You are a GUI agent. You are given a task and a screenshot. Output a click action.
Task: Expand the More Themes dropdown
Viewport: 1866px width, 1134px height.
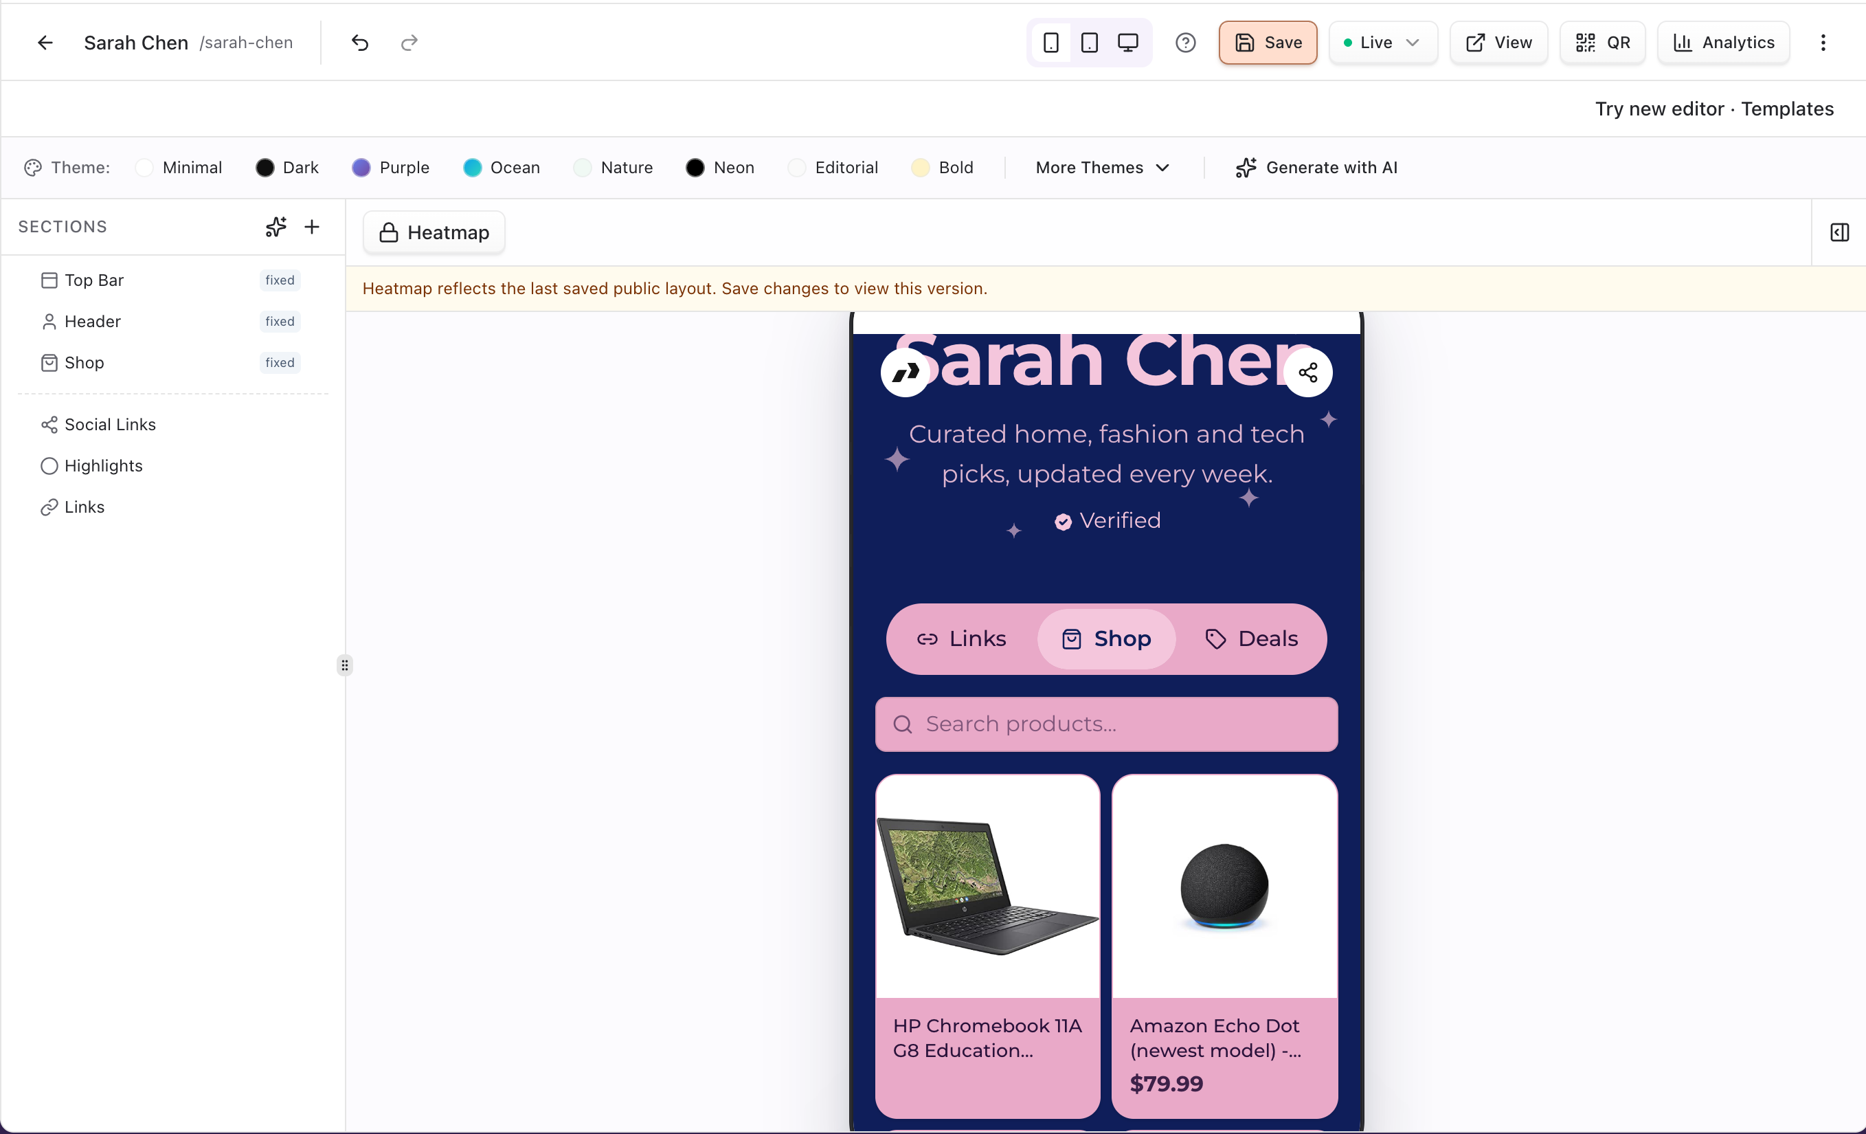point(1103,168)
